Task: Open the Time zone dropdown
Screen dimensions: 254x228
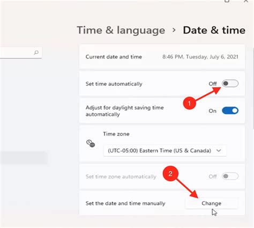Action: [165, 150]
